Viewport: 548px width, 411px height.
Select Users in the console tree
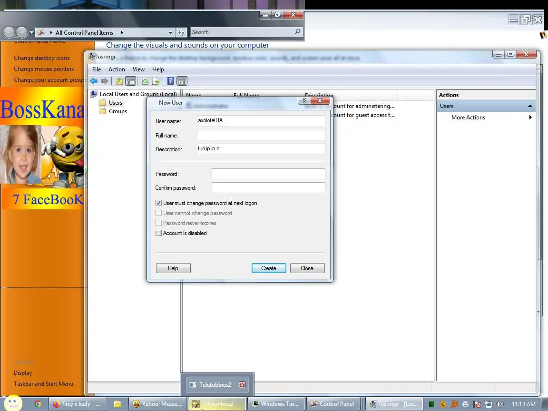click(115, 103)
